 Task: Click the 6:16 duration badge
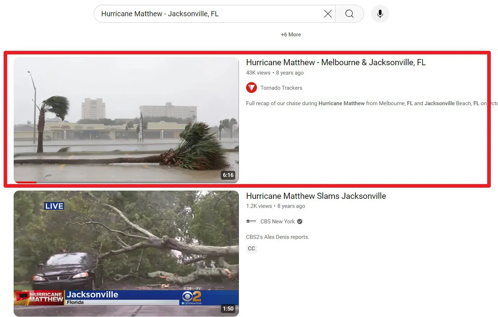[228, 175]
